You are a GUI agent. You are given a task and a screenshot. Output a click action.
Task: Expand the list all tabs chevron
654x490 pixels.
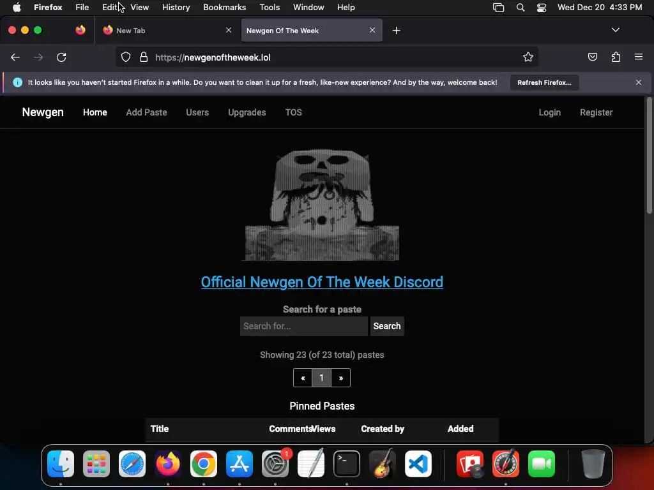[x=616, y=30]
